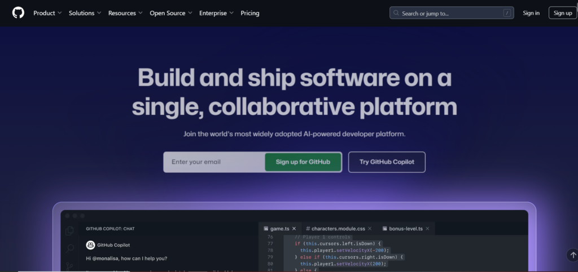
Task: Expand the Open Source menu
Action: (x=171, y=13)
